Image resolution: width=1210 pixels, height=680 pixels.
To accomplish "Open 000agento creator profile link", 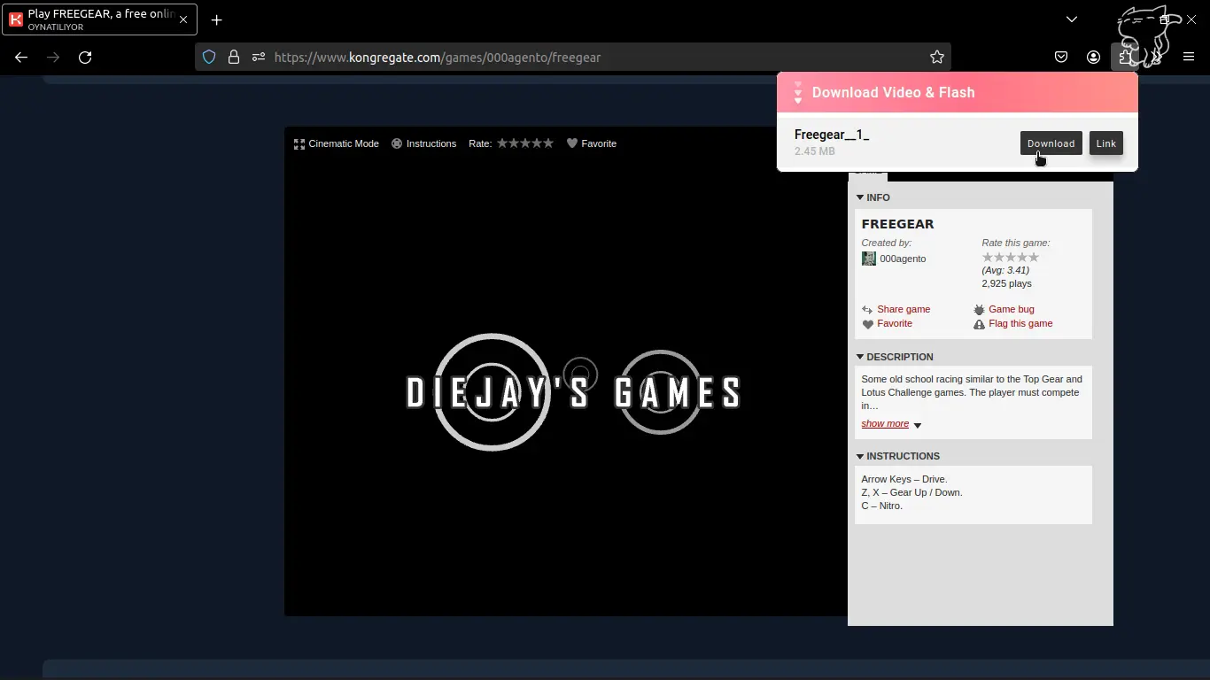I will 903,259.
